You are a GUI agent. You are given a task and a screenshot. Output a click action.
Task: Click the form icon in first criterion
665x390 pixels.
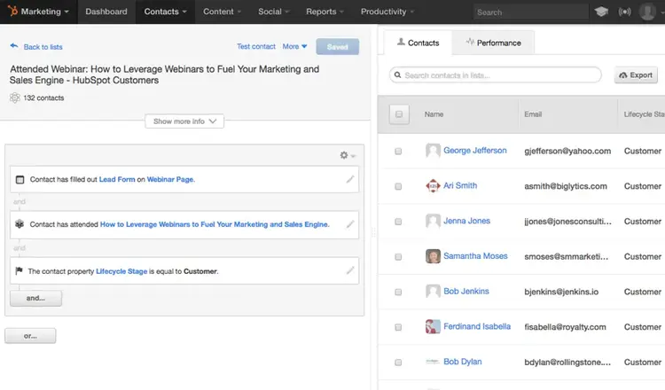click(20, 180)
